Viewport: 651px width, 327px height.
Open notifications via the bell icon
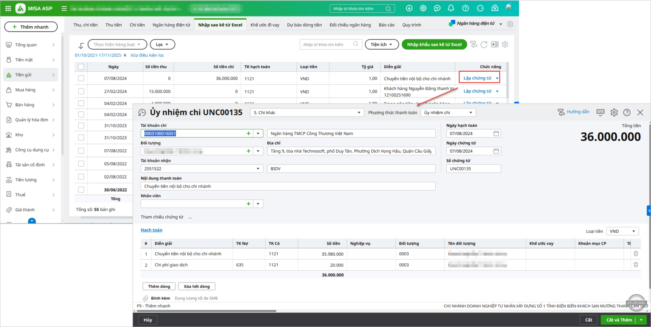pyautogui.click(x=450, y=8)
